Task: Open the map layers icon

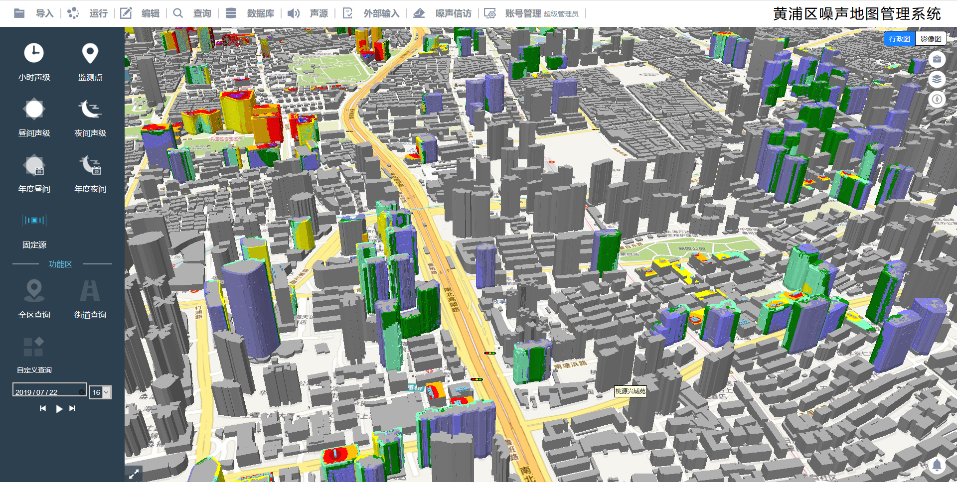Action: 937,79
